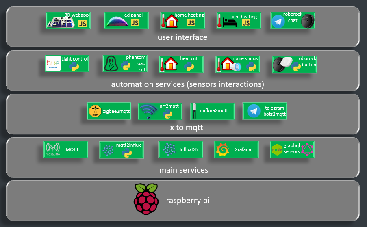Click the house icon in heat cut
The image size is (367, 227).
coord(171,64)
